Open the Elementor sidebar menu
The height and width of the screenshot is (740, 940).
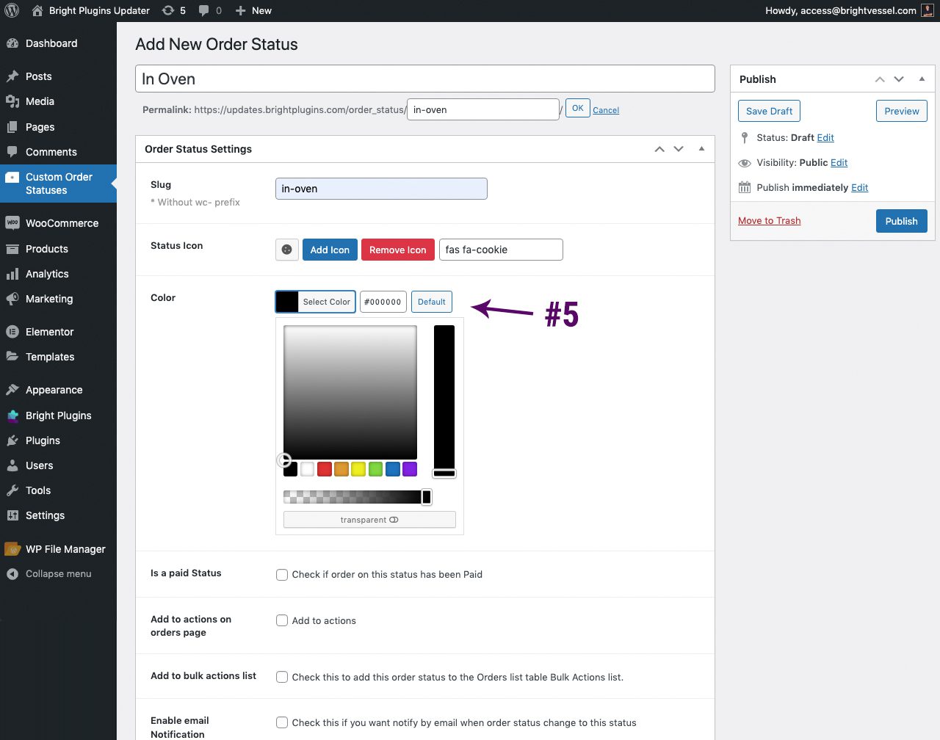49,332
